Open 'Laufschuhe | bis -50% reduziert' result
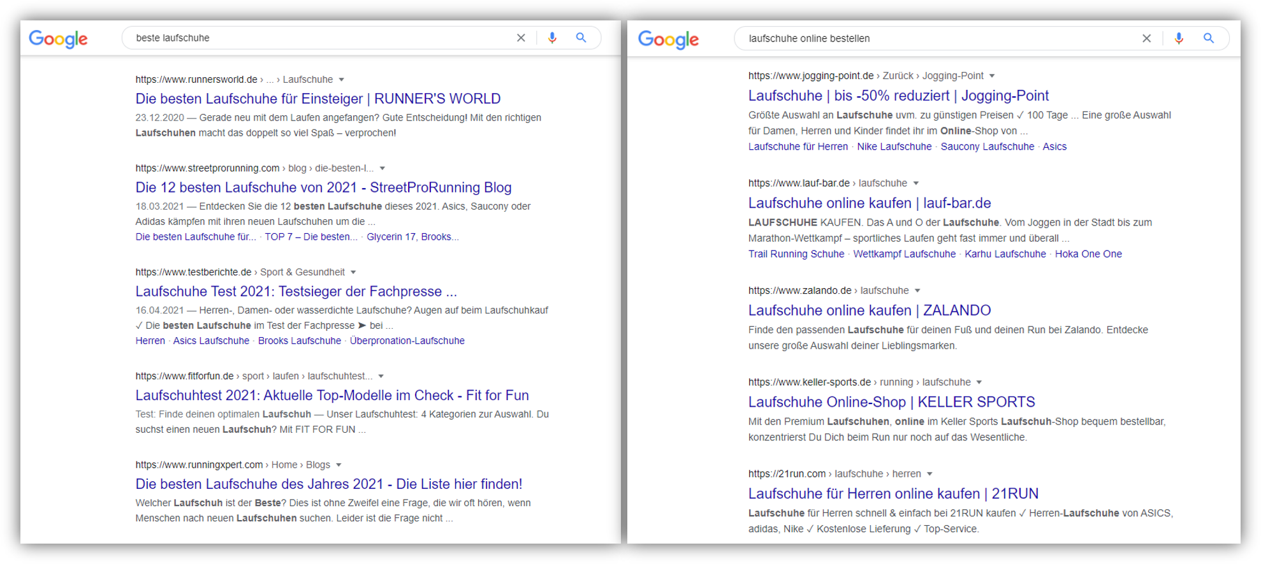Viewport: 1261px width, 564px height. click(898, 96)
